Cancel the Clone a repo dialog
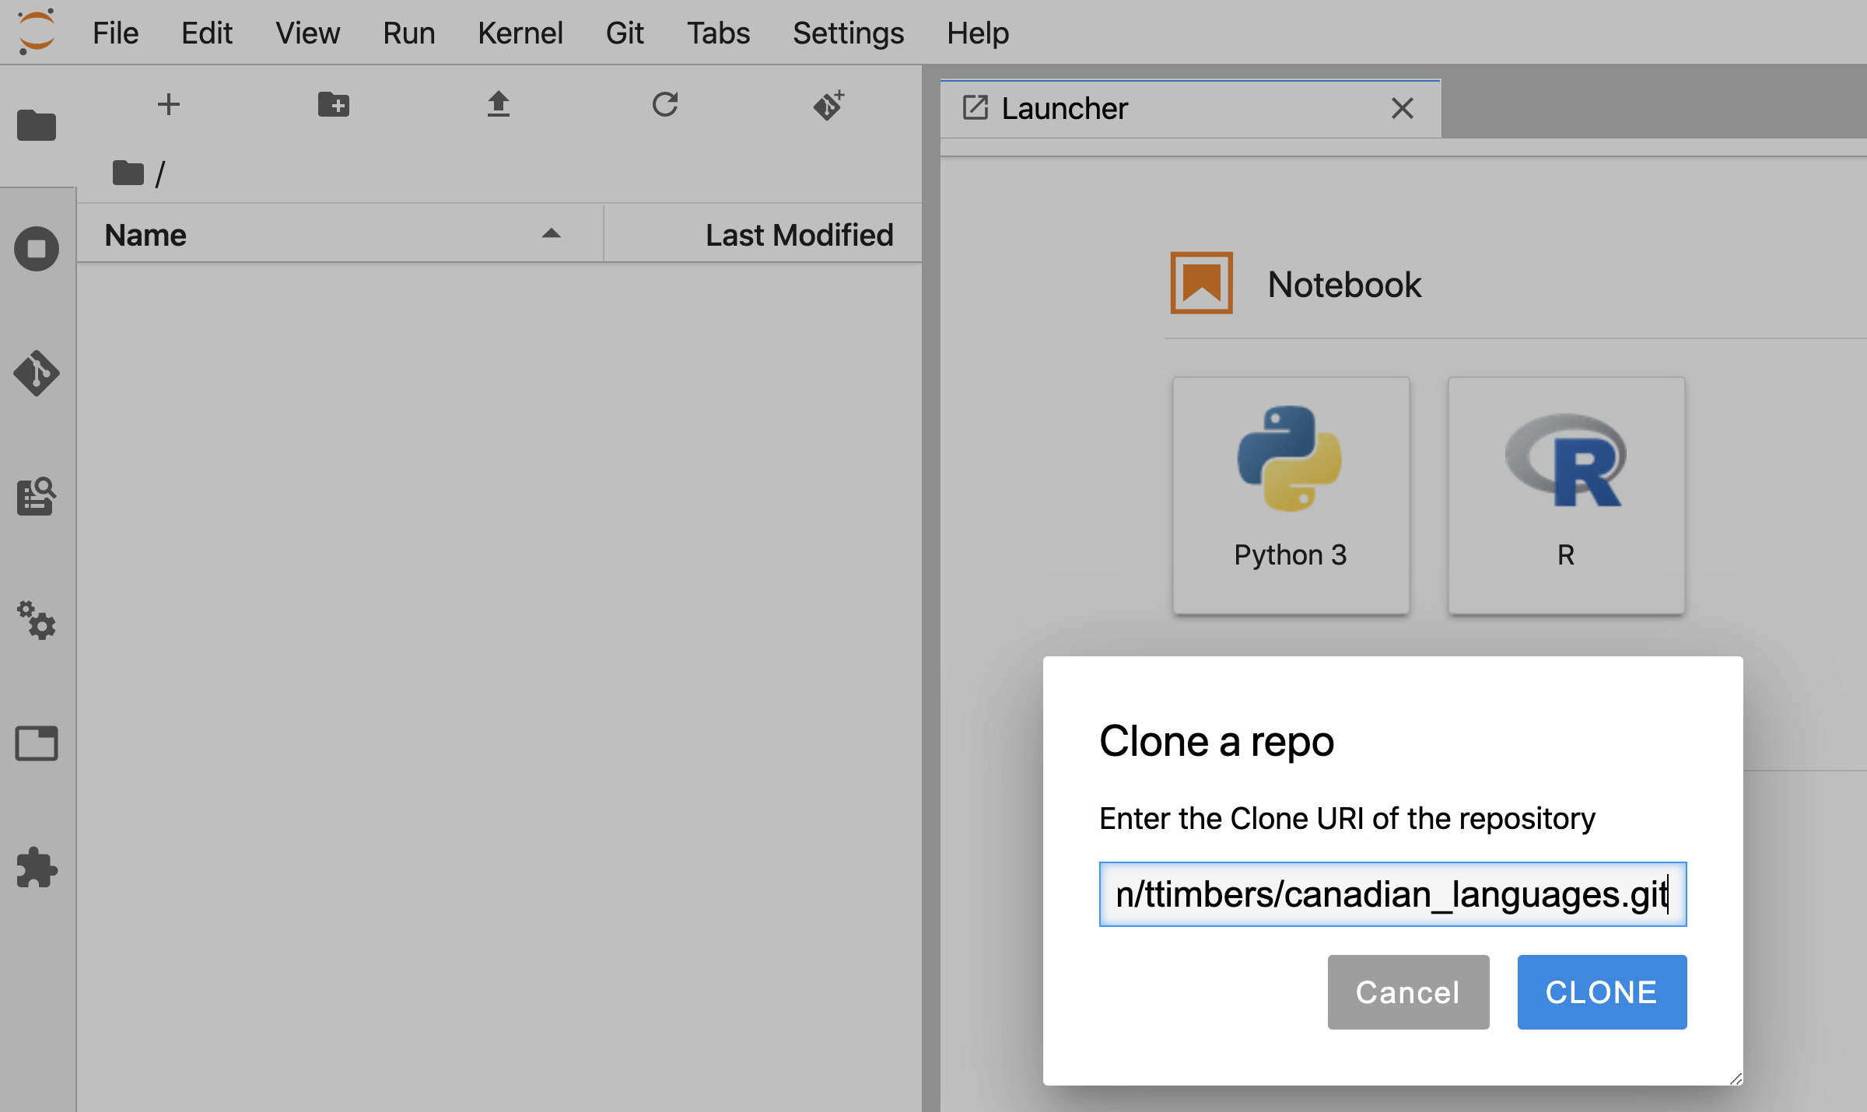This screenshot has height=1112, width=1867. pyautogui.click(x=1408, y=992)
